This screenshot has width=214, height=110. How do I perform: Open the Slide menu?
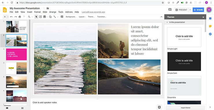45,12
